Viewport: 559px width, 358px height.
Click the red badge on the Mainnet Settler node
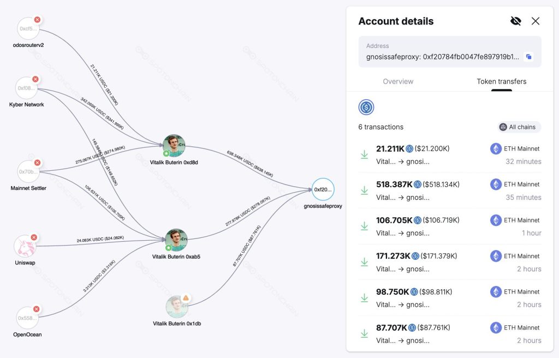[x=37, y=163]
